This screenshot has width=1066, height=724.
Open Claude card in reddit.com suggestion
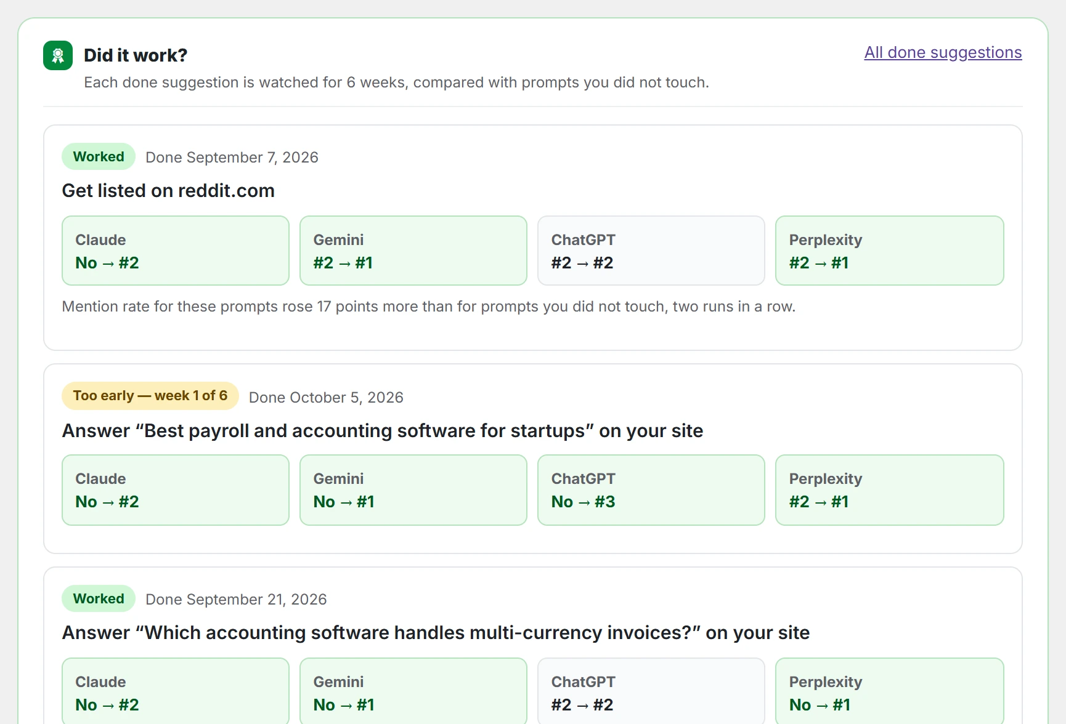[176, 251]
